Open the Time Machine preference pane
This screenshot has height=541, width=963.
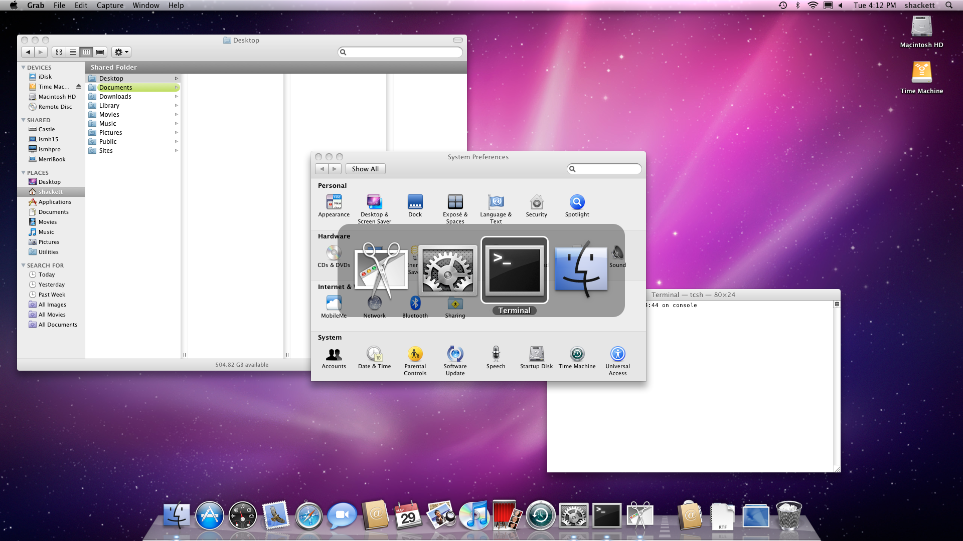click(577, 354)
